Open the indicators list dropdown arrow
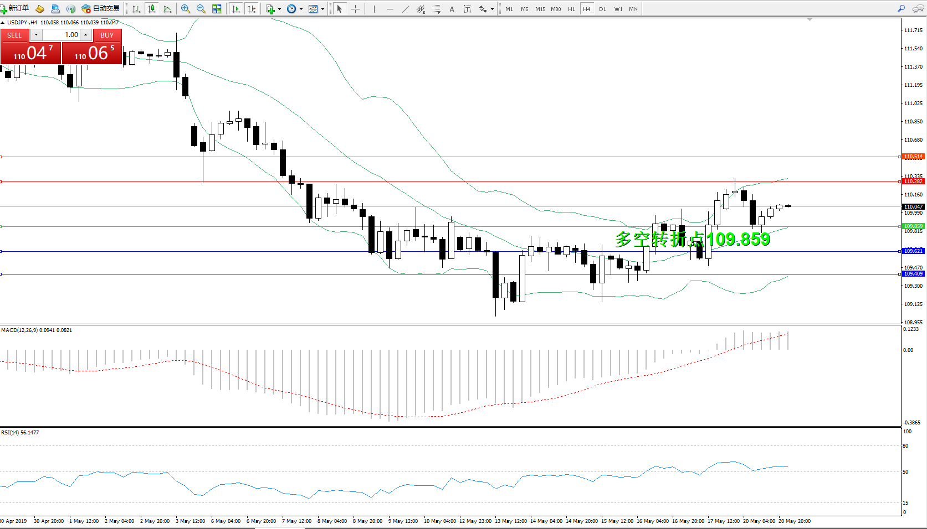 [x=279, y=9]
